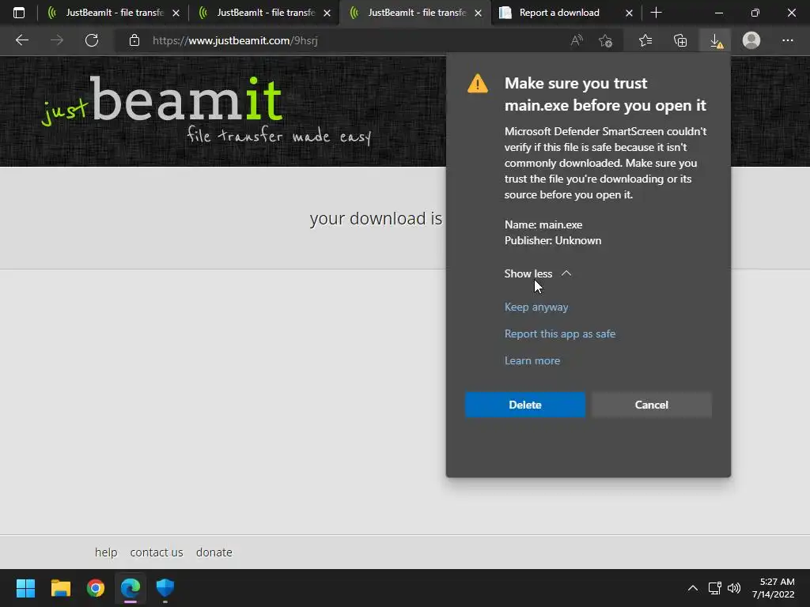
Task: Open network status tray icon
Action: (715, 588)
